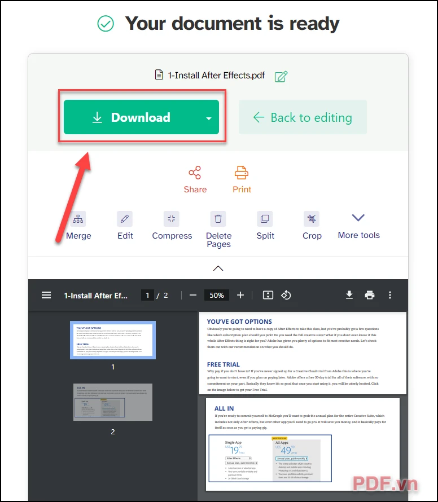Open the Download options dropdown arrow
This screenshot has width=438, height=502.
coord(209,118)
